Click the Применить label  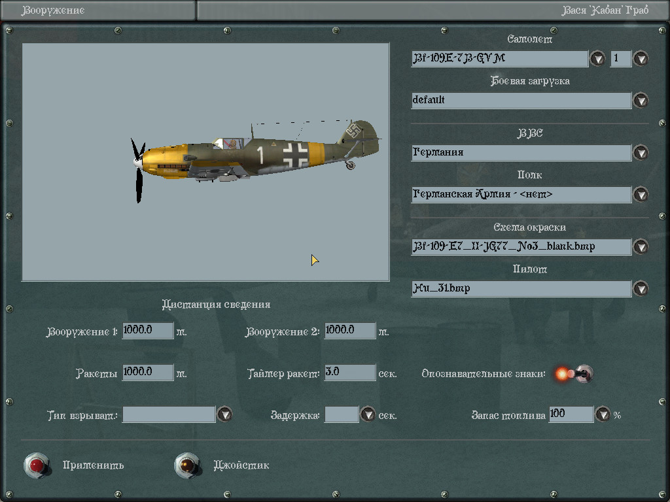coord(93,465)
